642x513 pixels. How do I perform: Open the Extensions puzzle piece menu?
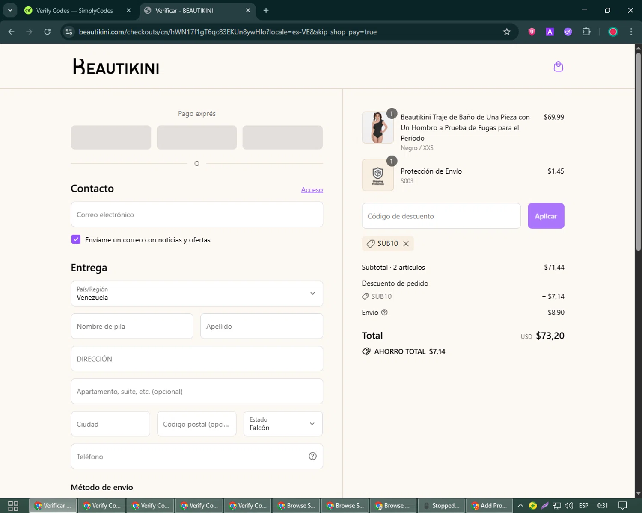point(586,32)
